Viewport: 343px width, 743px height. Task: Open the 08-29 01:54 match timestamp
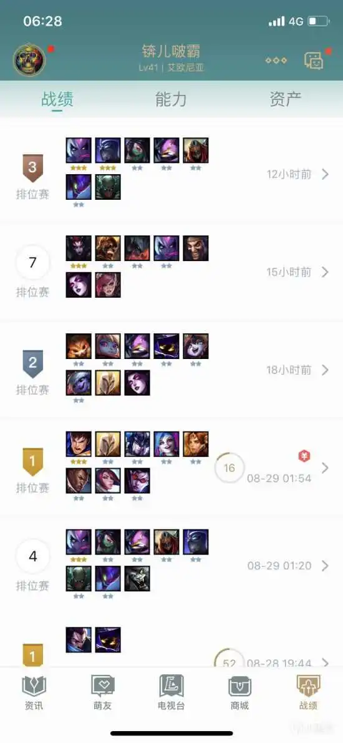[279, 478]
